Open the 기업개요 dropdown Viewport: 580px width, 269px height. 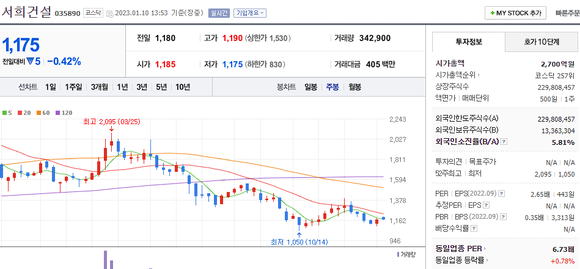pyautogui.click(x=251, y=13)
